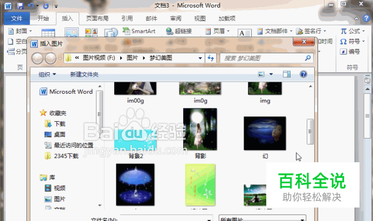
Task: Select the 视图 ribbon tab
Action: coord(200,18)
